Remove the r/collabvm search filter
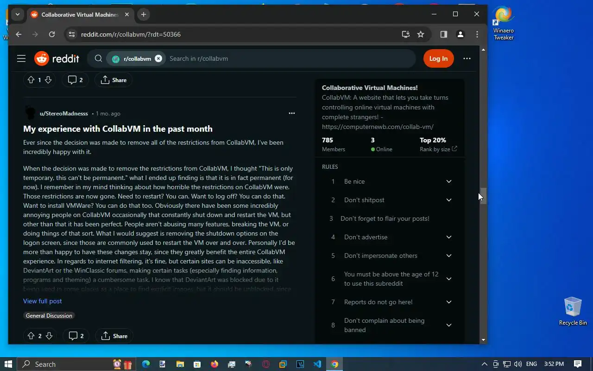593x371 pixels. (x=158, y=58)
